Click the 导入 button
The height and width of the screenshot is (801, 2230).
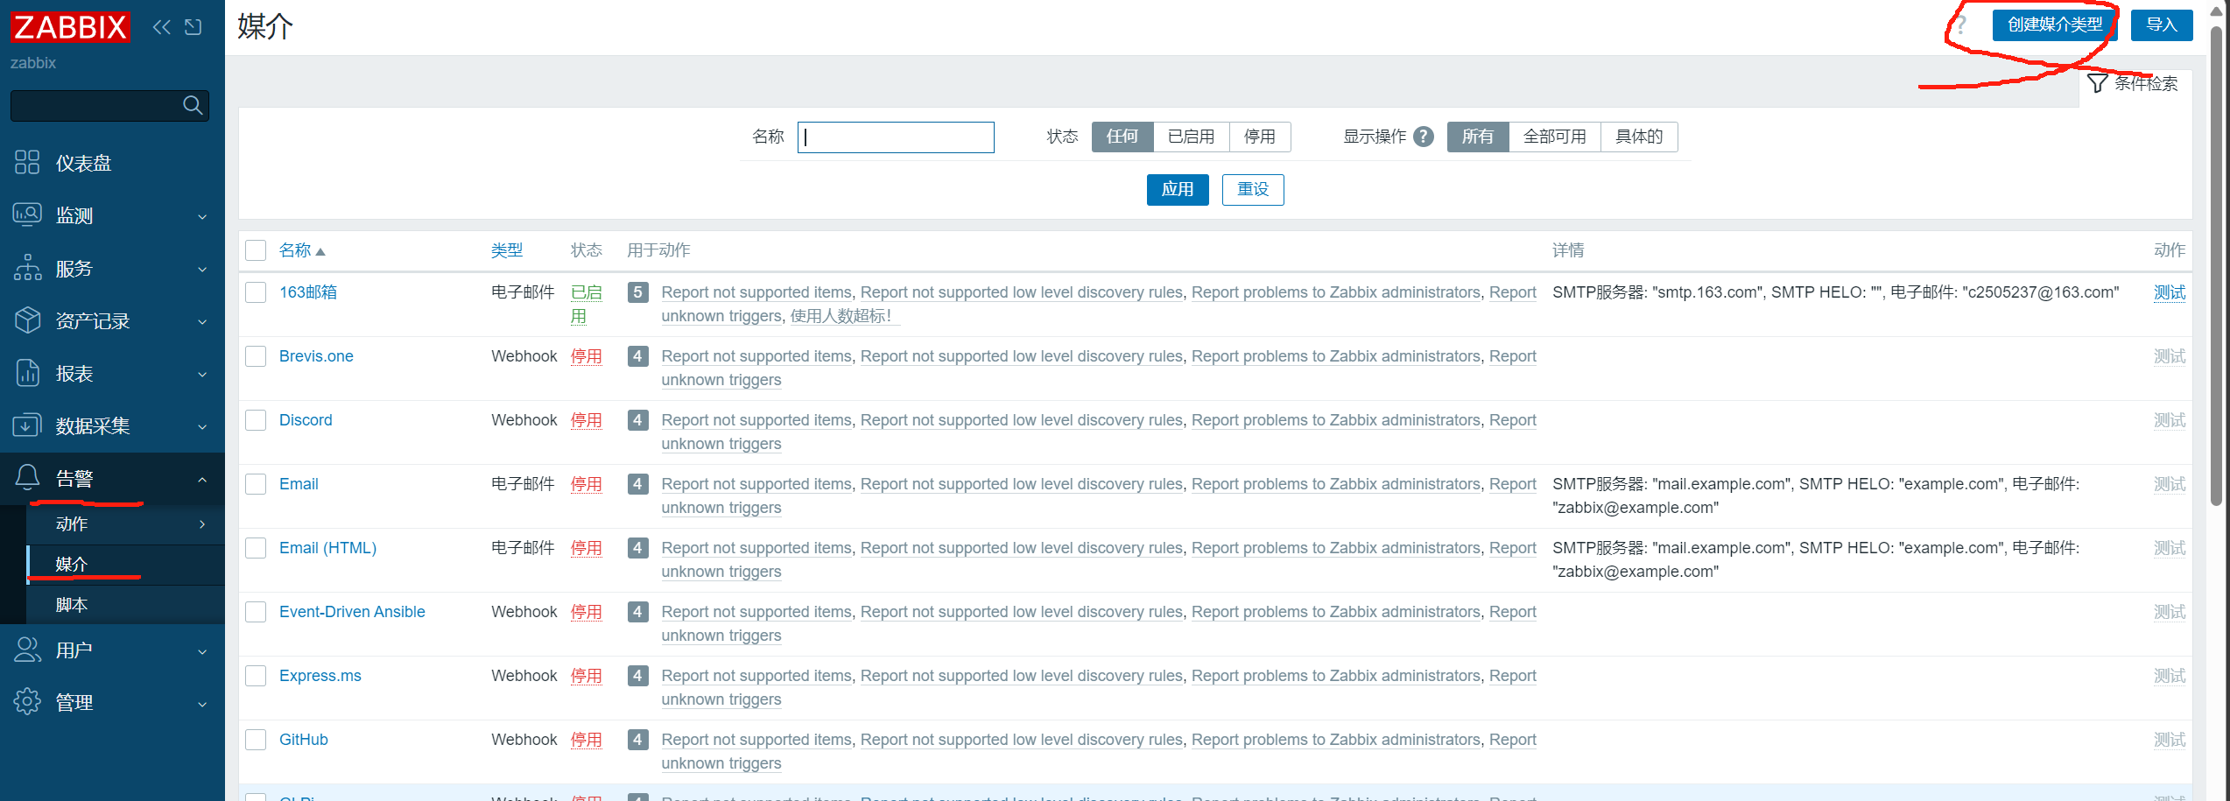coord(2161,25)
